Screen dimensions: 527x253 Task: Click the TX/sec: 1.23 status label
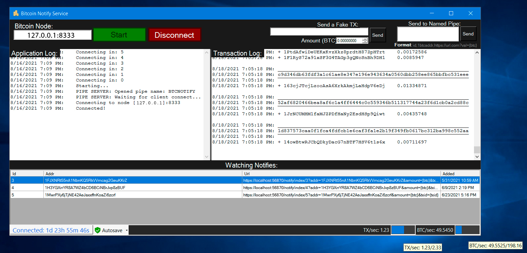(376, 230)
